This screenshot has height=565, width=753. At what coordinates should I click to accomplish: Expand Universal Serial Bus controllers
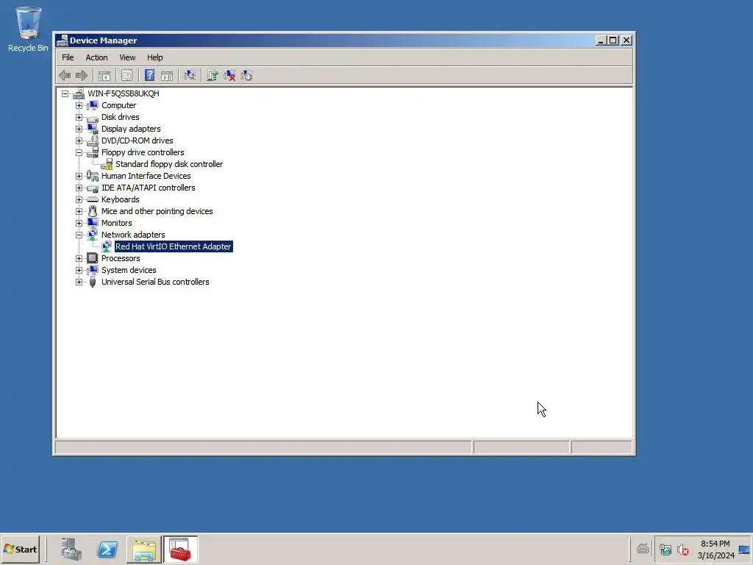click(x=79, y=282)
